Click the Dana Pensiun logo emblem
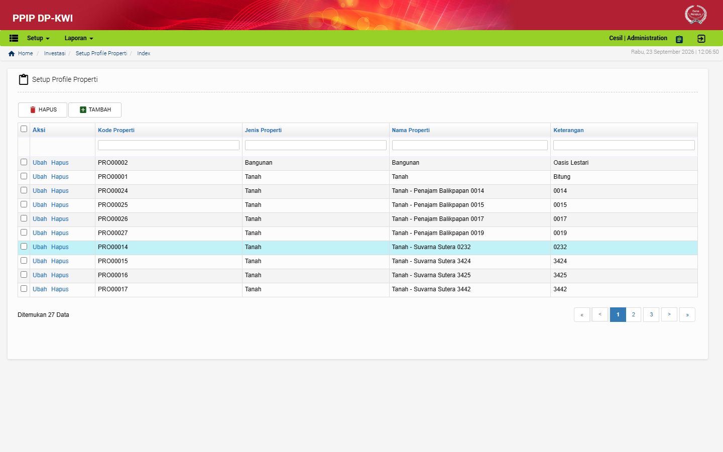723x452 pixels. click(x=695, y=15)
